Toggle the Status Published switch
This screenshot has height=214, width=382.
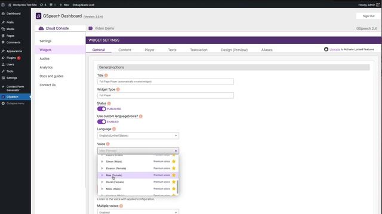pyautogui.click(x=101, y=109)
